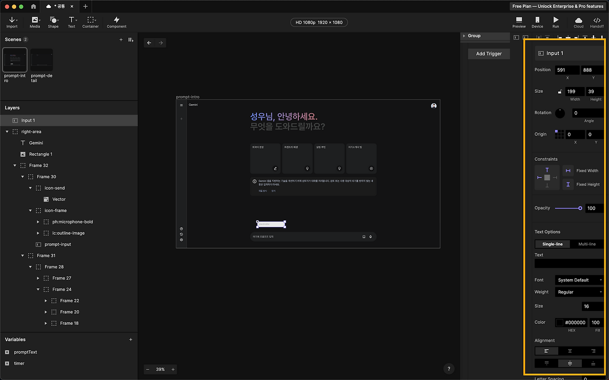
Task: Align text vertically to the top
Action: tap(547, 363)
